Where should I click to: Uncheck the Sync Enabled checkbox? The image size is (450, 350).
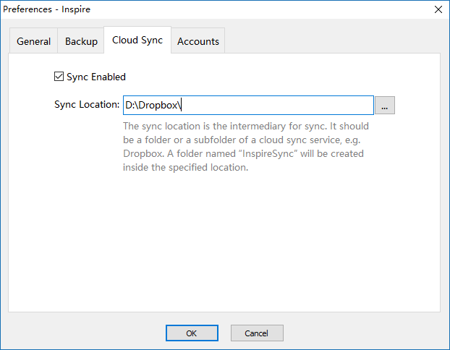(59, 77)
